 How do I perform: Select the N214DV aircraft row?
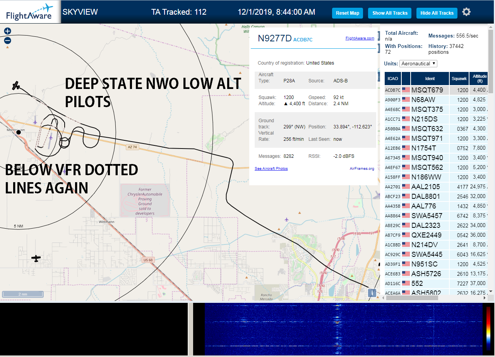click(x=437, y=245)
